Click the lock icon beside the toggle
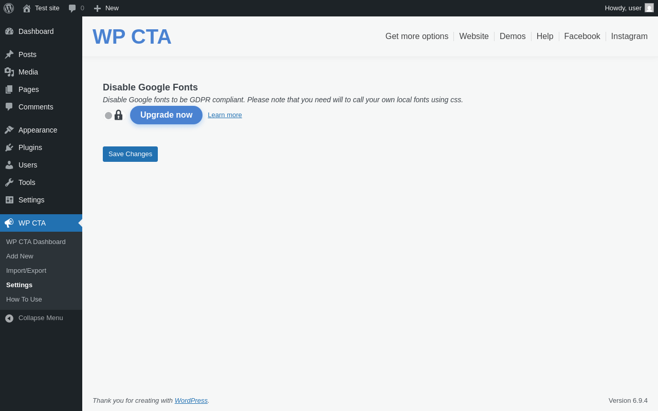Viewport: 658px width, 411px height. pyautogui.click(x=119, y=115)
